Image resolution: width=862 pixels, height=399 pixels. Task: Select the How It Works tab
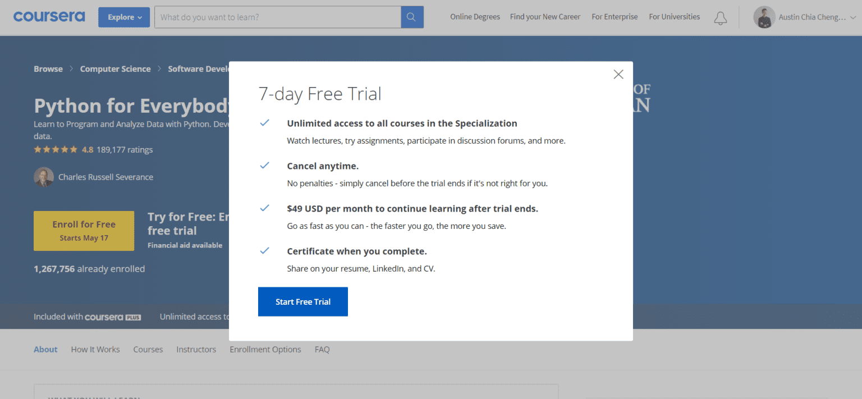tap(95, 350)
